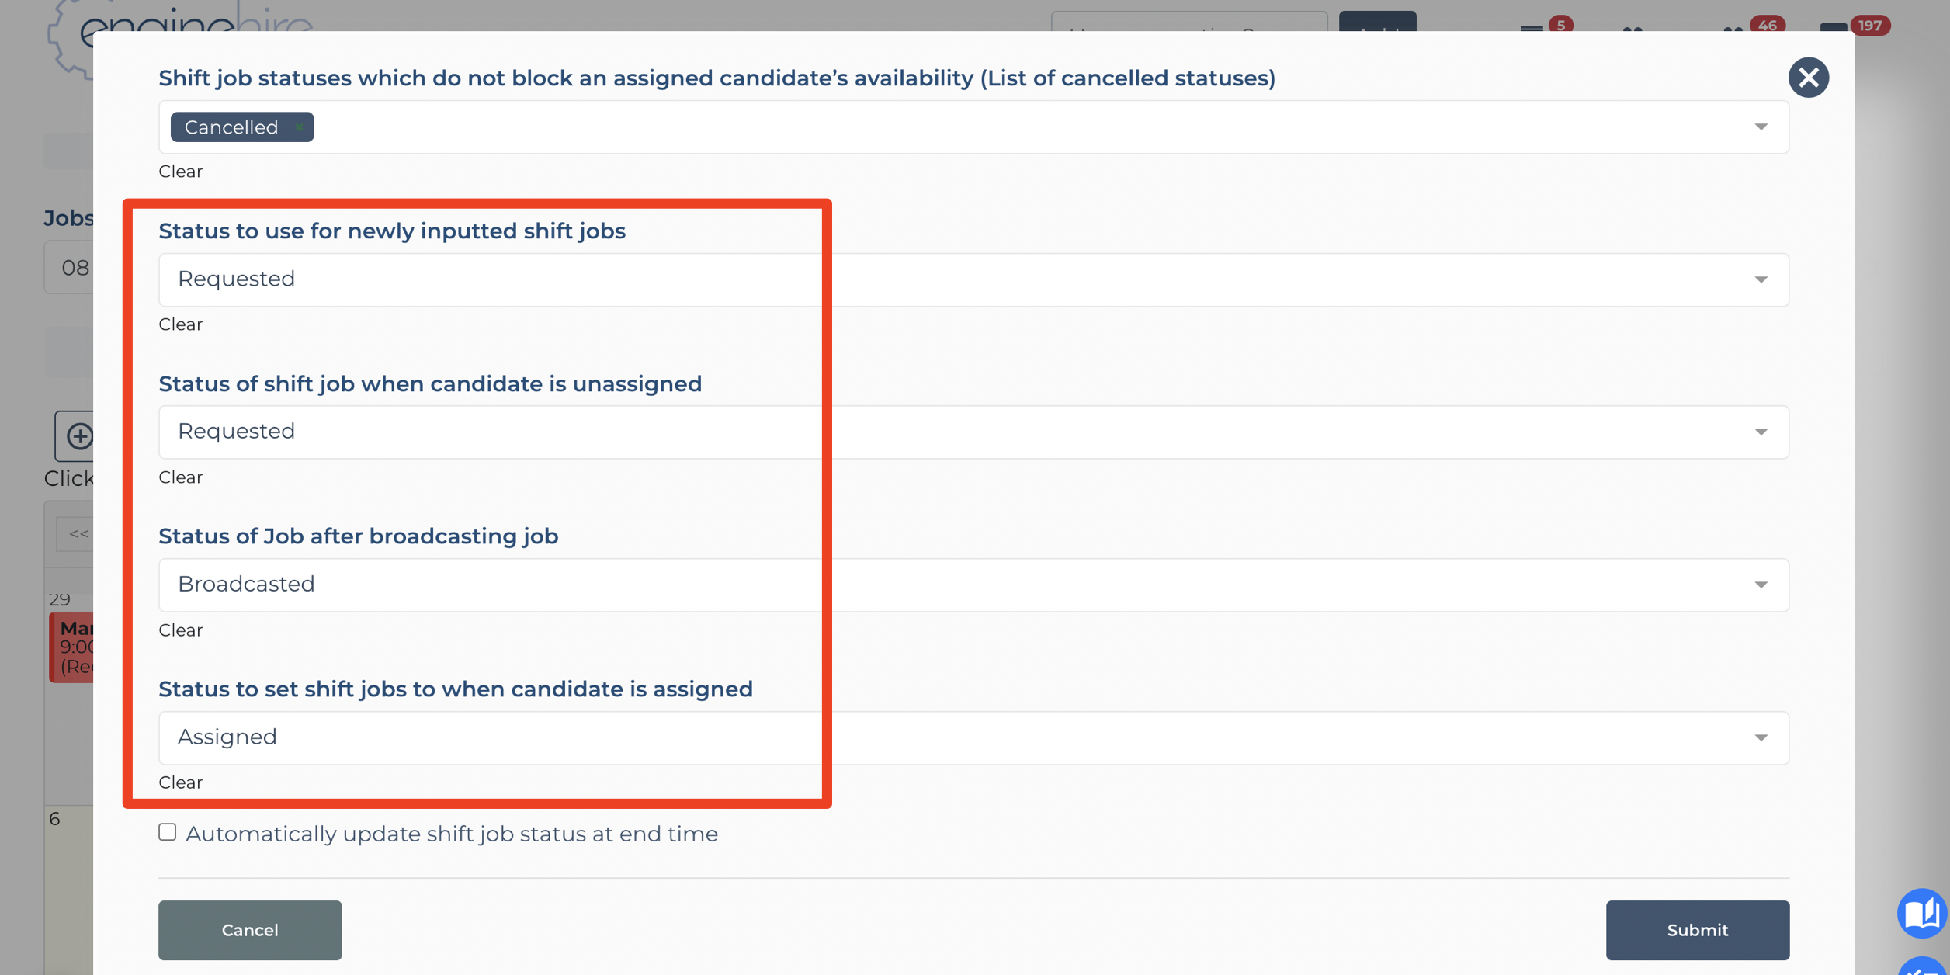
Task: Open the candidate assigned status dropdown
Action: [973, 737]
